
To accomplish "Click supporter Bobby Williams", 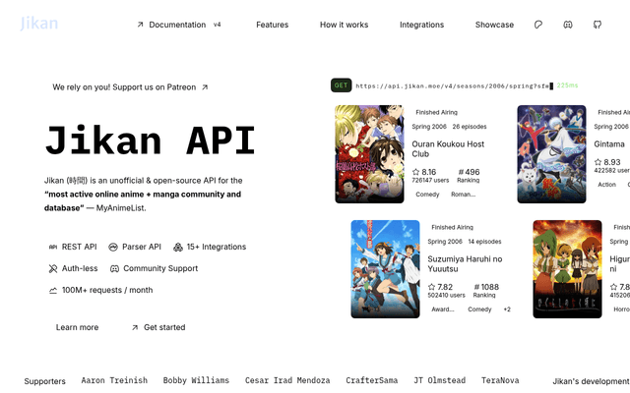I will coord(196,380).
